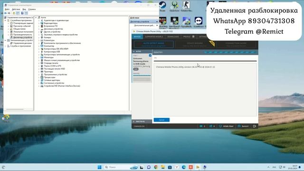Select Мыши и иные указывающие устройства
The image size is (304, 171).
pos(62,60)
